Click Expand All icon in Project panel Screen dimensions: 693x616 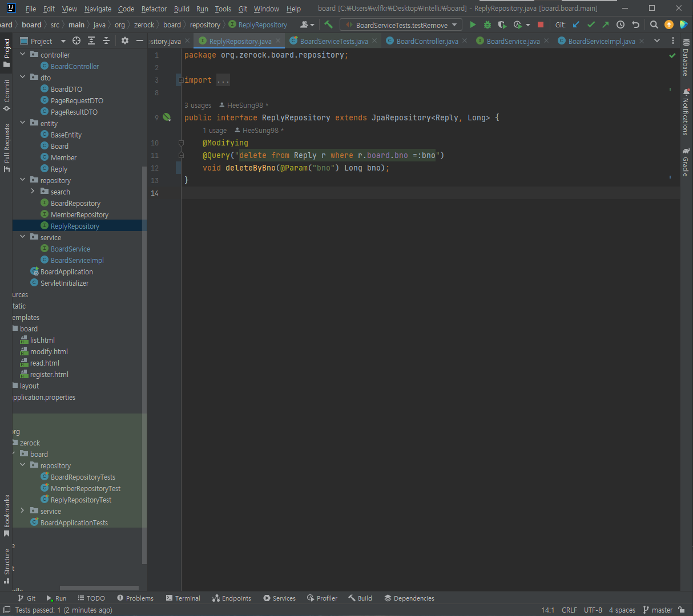point(91,40)
